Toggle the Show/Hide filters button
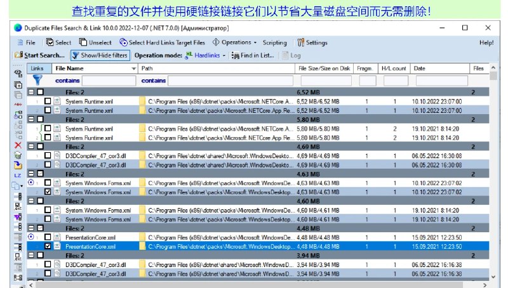The image size is (508, 288). tap(100, 55)
